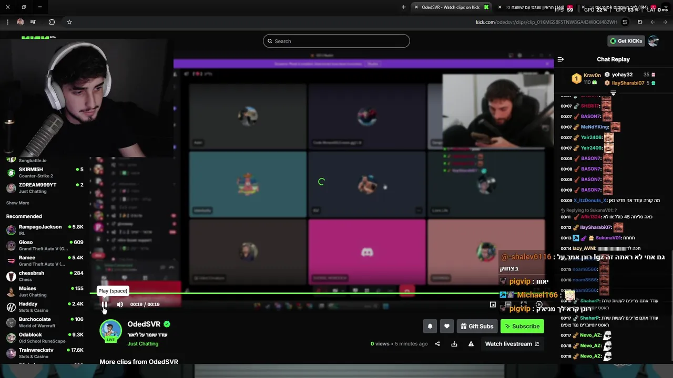This screenshot has height=378, width=673.
Task: Open the browser three-dot menu
Action: click(7, 22)
